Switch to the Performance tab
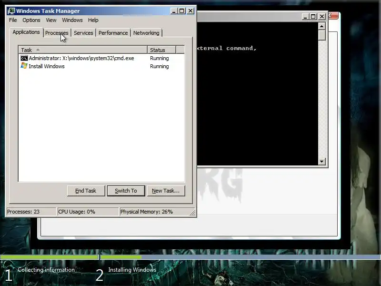Image resolution: width=381 pixels, height=286 pixels. [x=113, y=33]
